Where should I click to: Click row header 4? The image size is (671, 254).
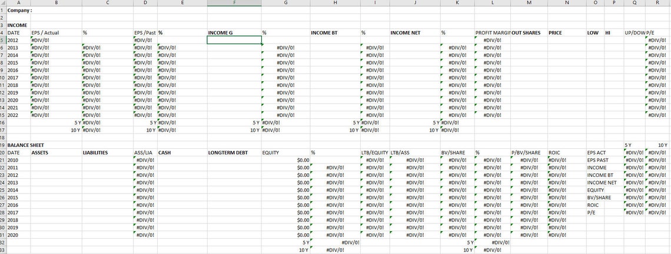[3, 32]
